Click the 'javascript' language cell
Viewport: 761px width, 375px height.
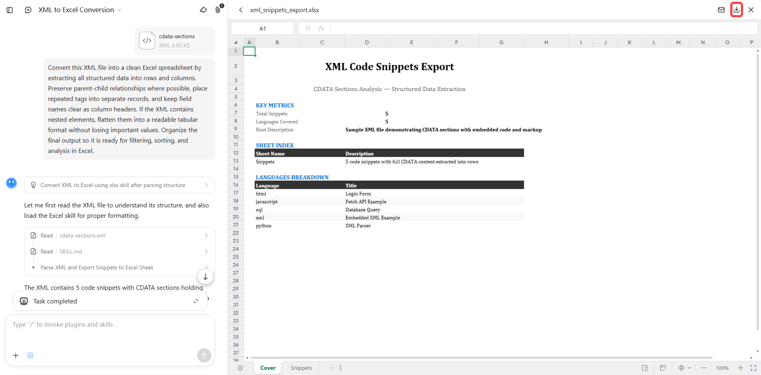tap(267, 202)
